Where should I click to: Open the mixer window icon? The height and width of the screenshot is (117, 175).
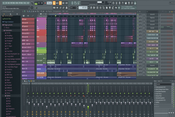point(100,8)
